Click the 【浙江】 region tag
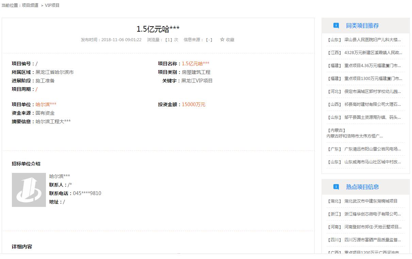 334,214
